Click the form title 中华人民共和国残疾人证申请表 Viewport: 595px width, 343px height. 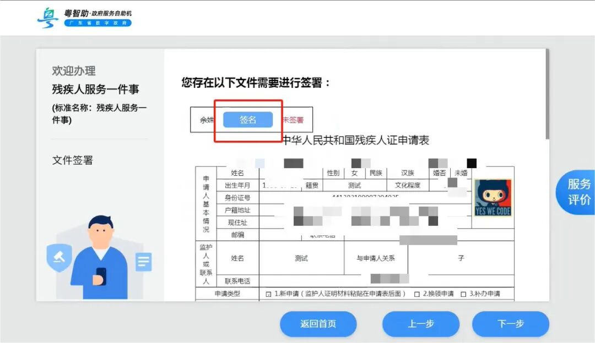356,140
